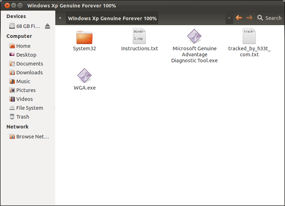The width and height of the screenshot is (285, 206).
Task: Open the System32 folder
Action: click(84, 39)
